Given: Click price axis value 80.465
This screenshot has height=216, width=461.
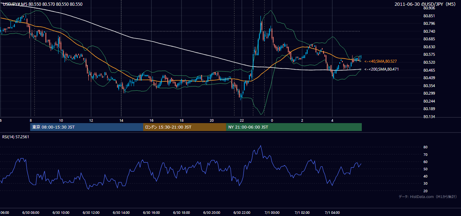Looking at the screenshot, I should click(429, 70).
